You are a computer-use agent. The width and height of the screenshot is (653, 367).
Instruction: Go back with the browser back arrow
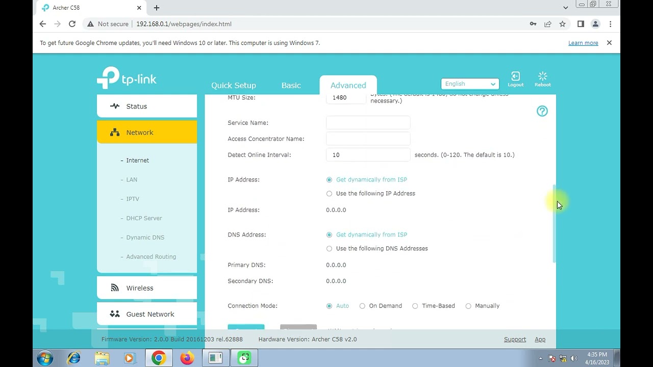(43, 24)
